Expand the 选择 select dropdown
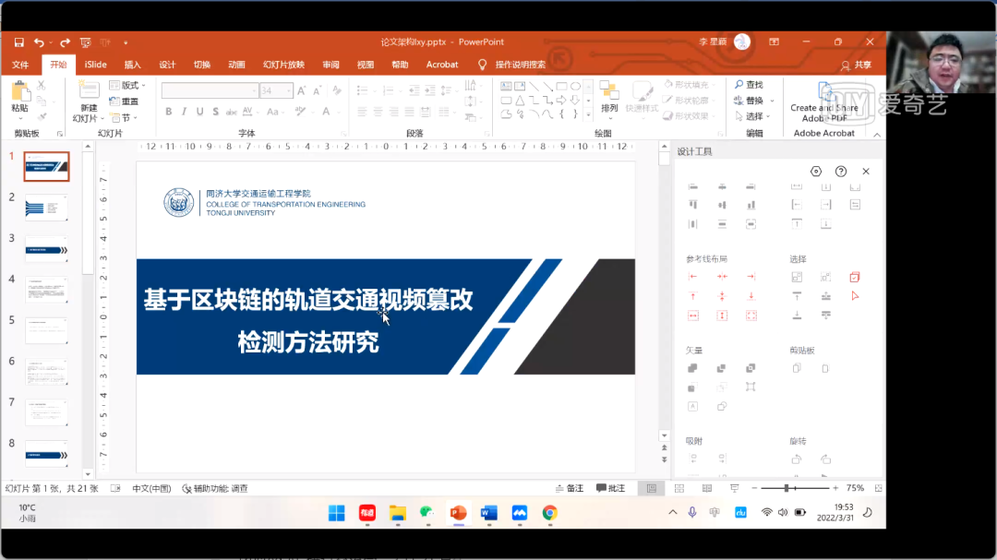Screen dimensions: 997x560 (759, 116)
